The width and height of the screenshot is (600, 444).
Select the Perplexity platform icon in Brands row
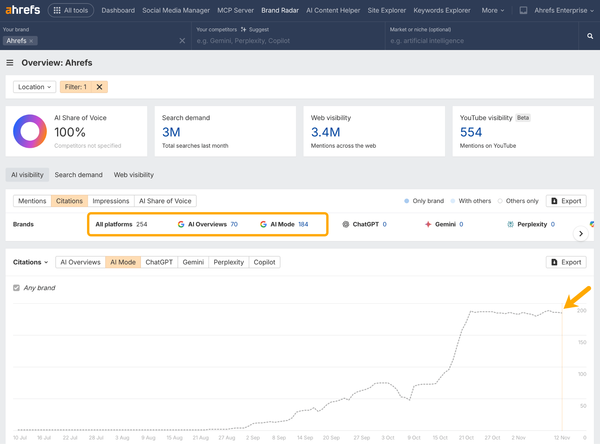pos(510,224)
